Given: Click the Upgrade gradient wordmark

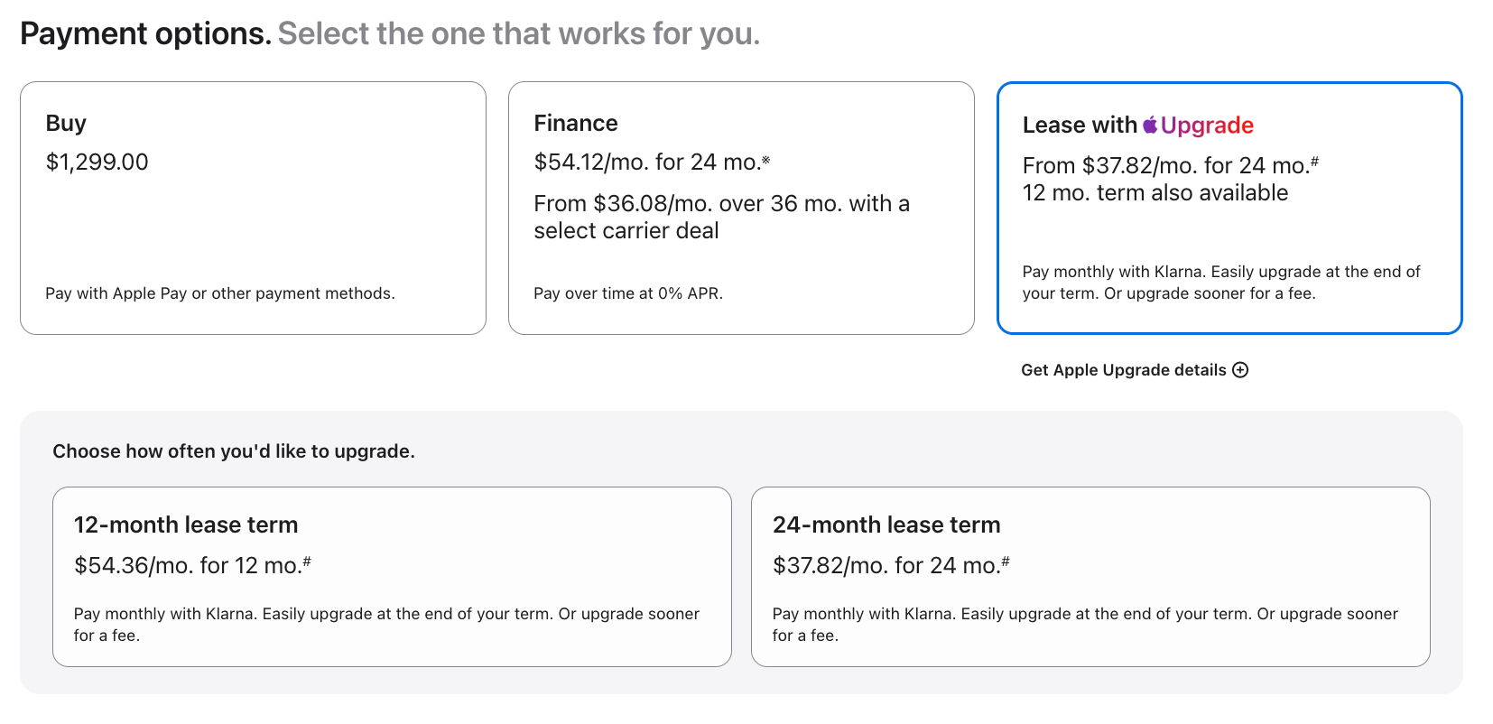Looking at the screenshot, I should tap(1207, 125).
